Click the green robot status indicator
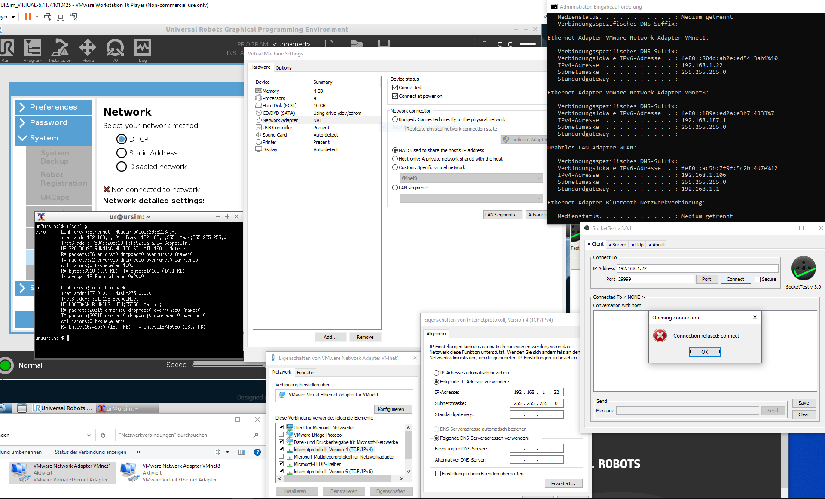This screenshot has height=499, width=825. click(6, 365)
